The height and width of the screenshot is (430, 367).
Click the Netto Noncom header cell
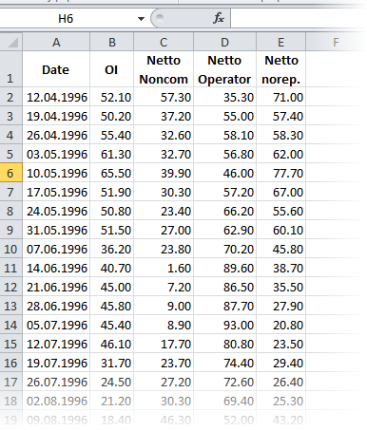click(x=164, y=69)
